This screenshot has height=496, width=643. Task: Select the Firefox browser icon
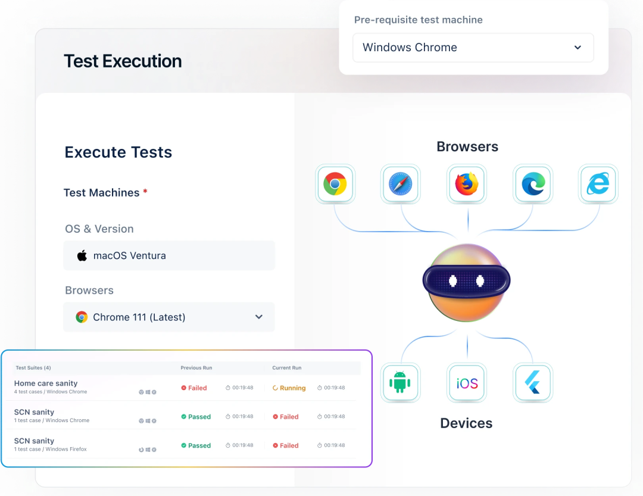click(467, 184)
